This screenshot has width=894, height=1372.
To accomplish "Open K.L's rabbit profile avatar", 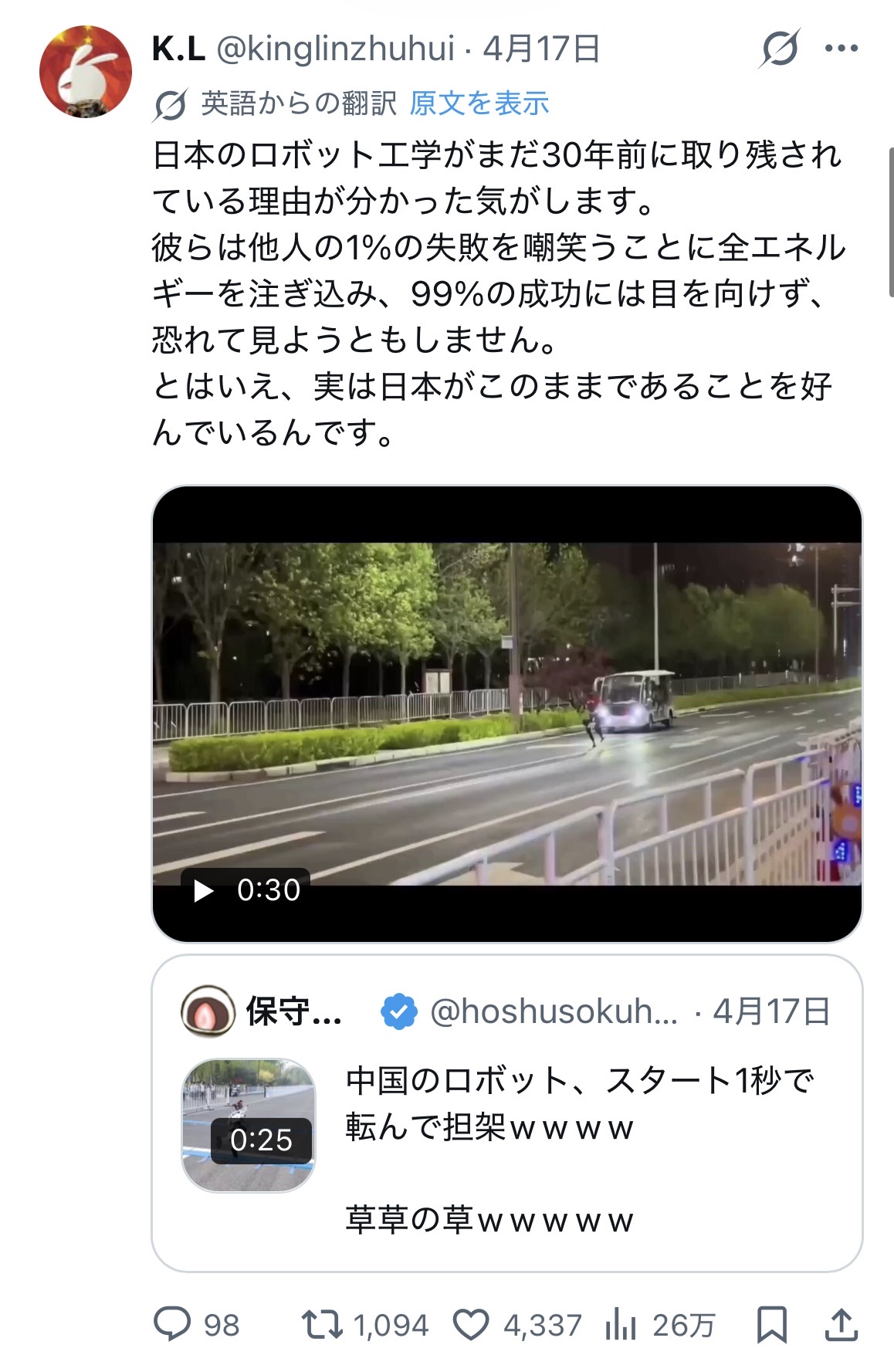I will (86, 72).
